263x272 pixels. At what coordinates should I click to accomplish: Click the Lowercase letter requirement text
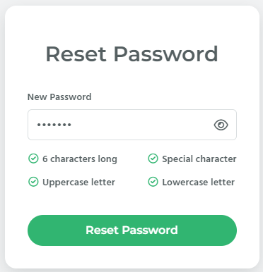click(198, 182)
